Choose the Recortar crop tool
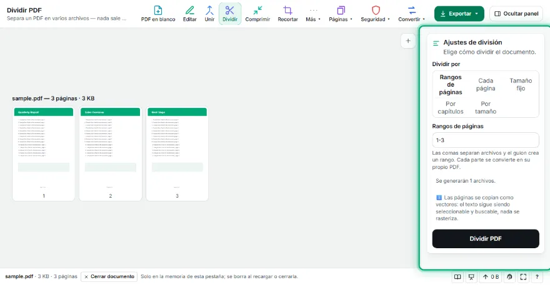550x285 pixels. (287, 14)
